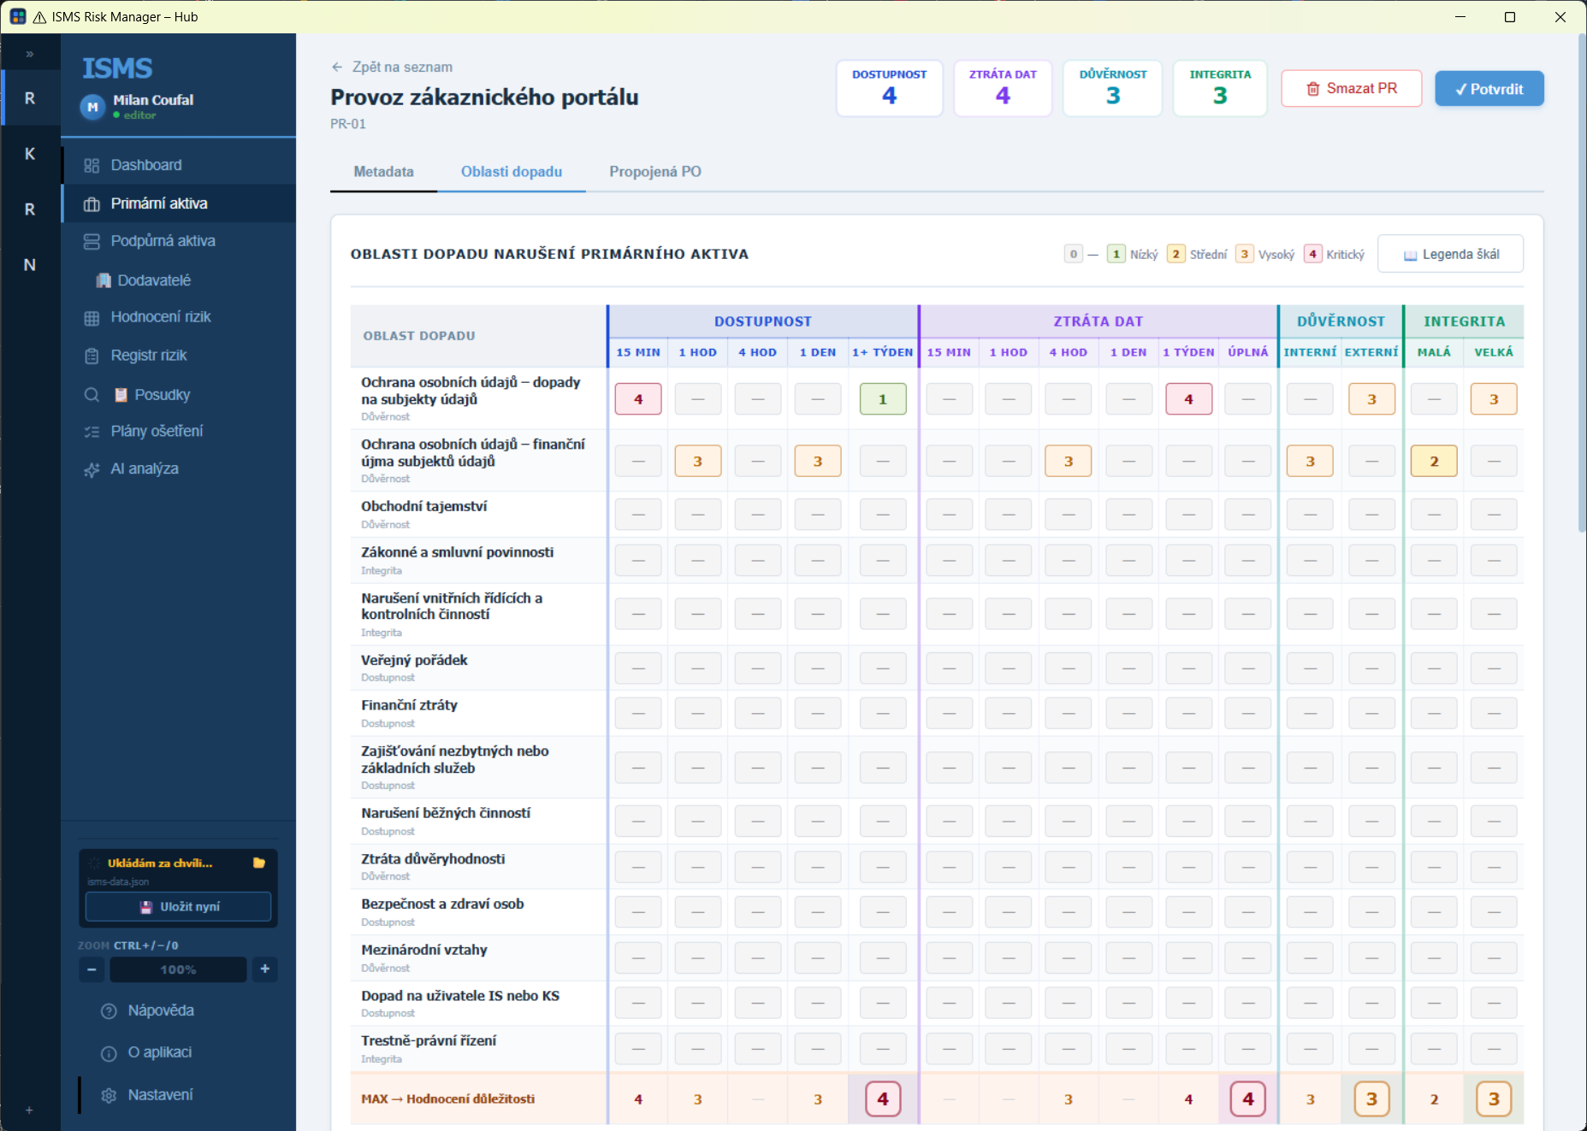The width and height of the screenshot is (1587, 1131).
Task: Open Registr rizik clipboard item
Action: [178, 356]
